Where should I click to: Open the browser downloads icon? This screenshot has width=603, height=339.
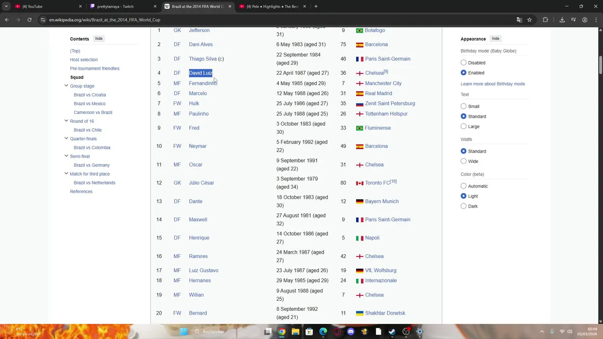pos(562,20)
